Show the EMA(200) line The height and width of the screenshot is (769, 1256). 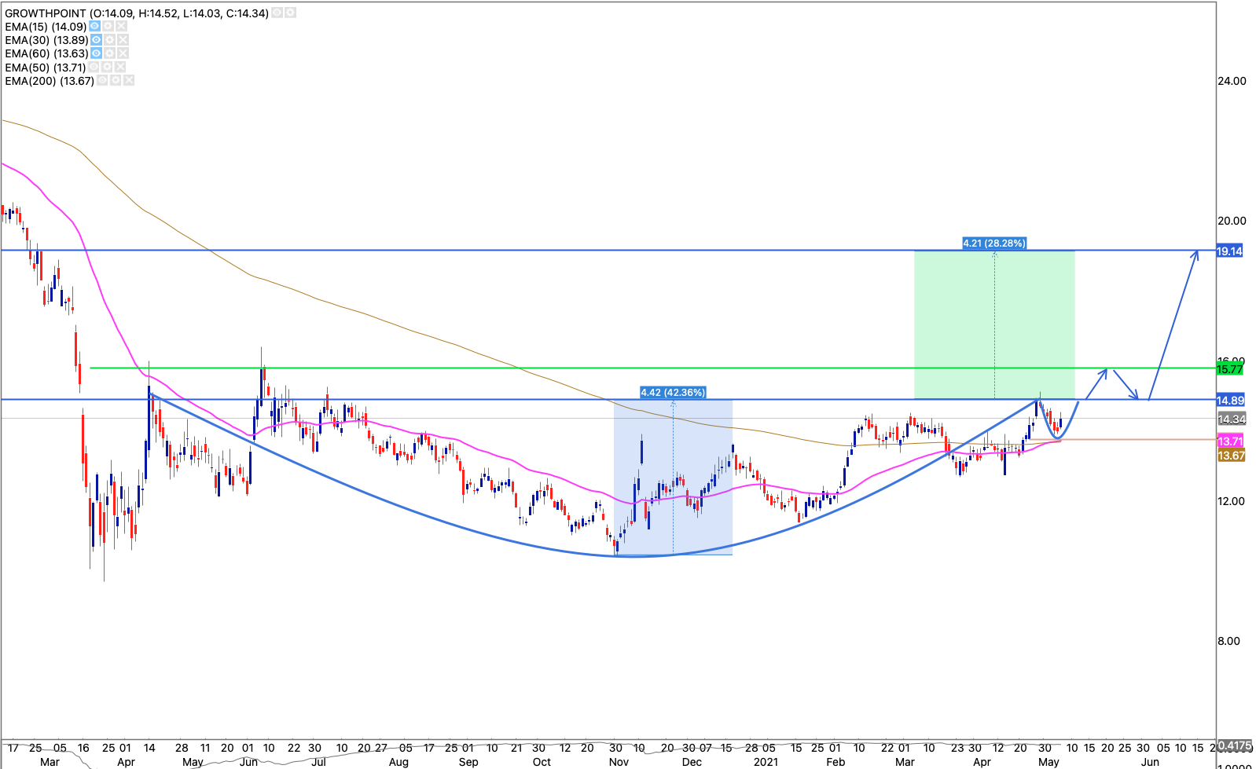pyautogui.click(x=102, y=81)
